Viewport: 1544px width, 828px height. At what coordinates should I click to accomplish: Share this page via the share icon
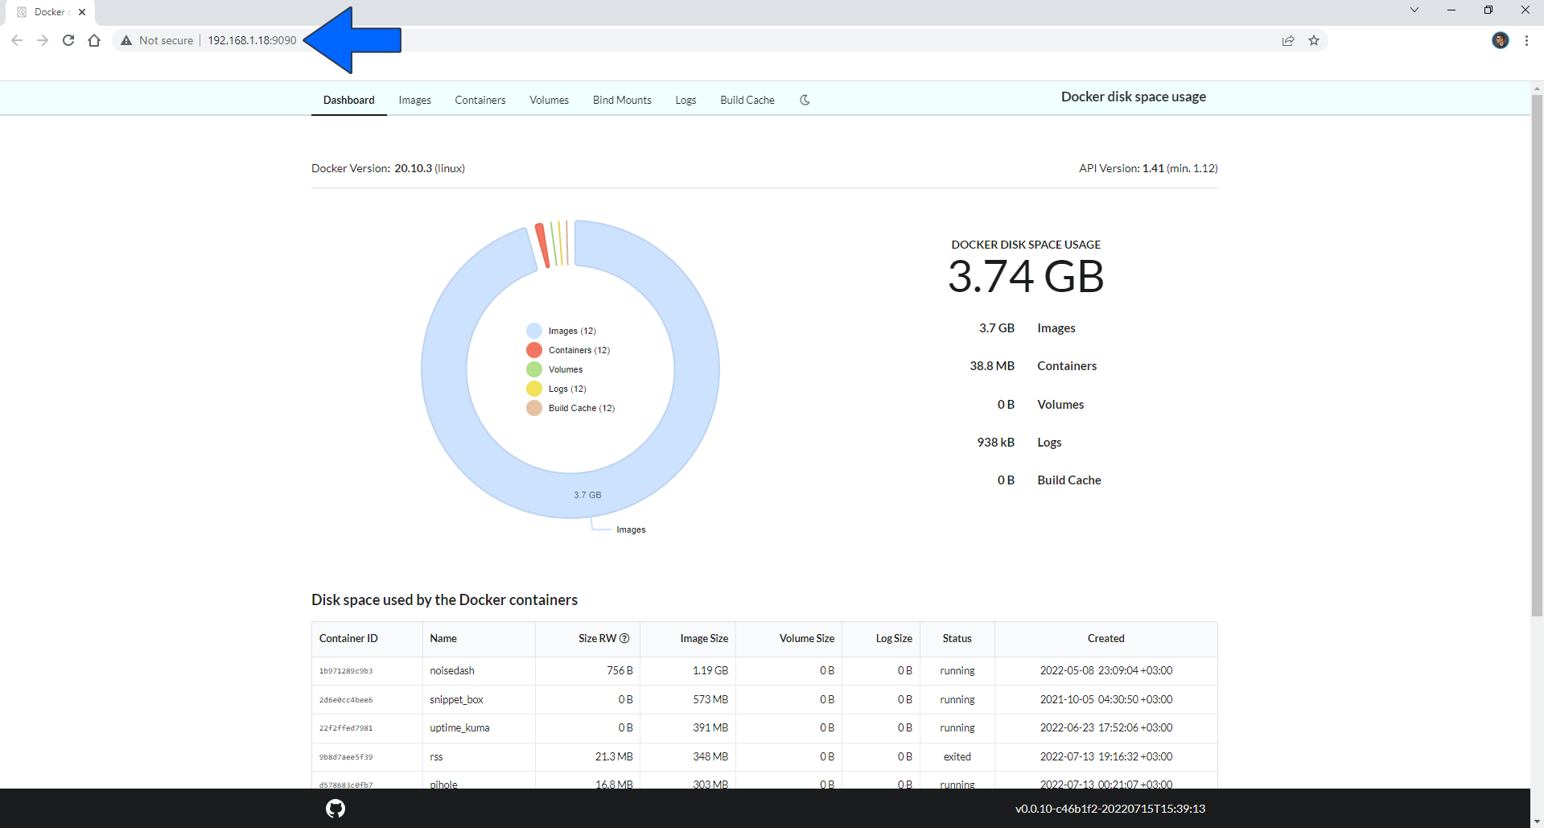click(1288, 40)
